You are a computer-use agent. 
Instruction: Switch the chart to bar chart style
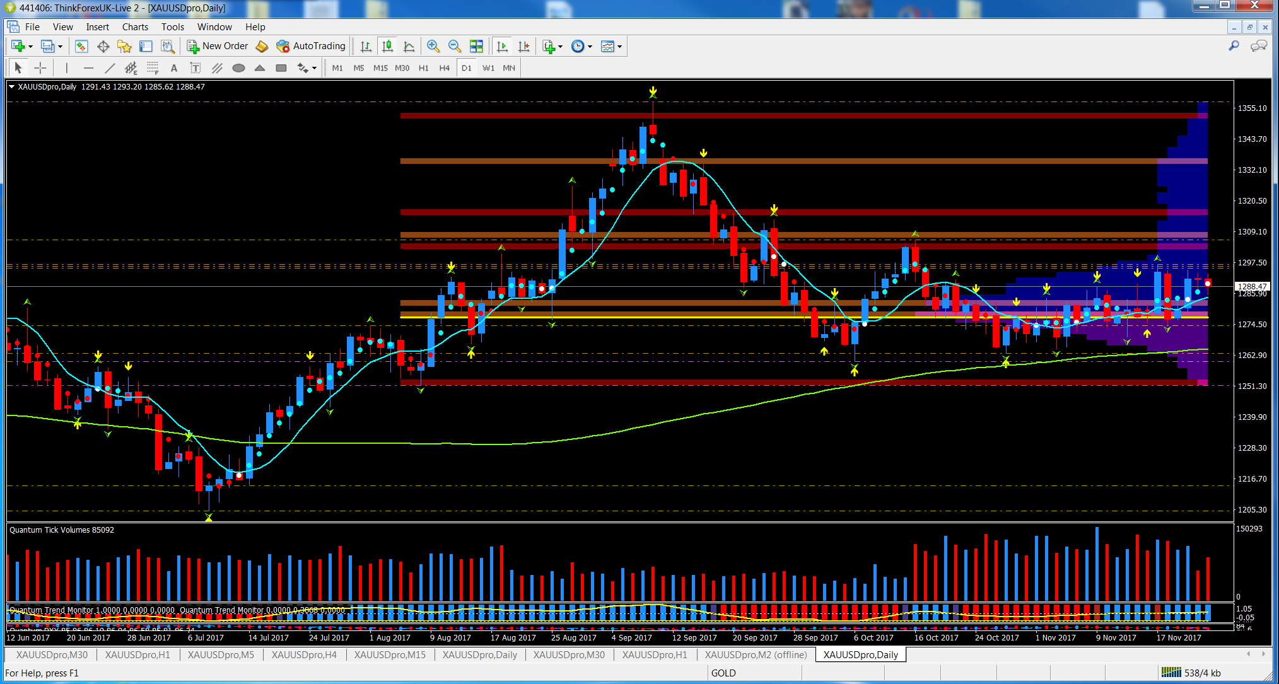click(366, 46)
